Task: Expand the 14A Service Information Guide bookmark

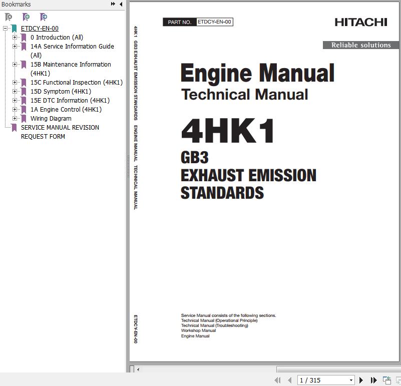Action: click(15, 46)
